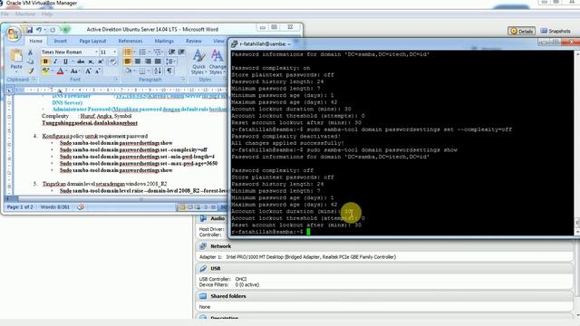Click the Words count in status bar
The width and height of the screenshot is (580, 326).
click(x=54, y=207)
